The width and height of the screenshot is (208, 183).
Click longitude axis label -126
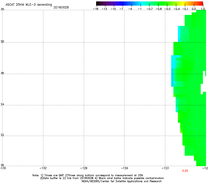pos(125,168)
